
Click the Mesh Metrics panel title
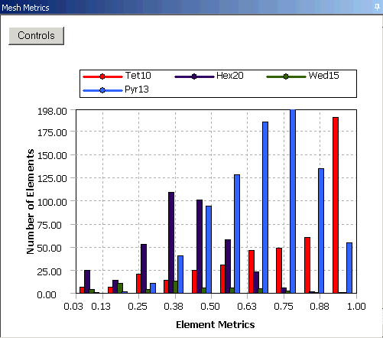[x=25, y=8]
